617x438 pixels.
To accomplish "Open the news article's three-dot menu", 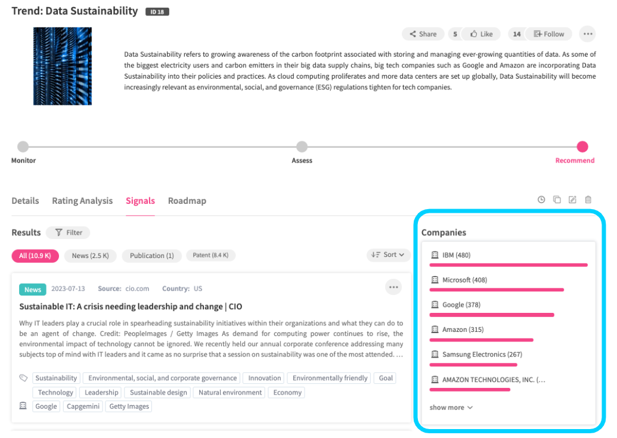I will pyautogui.click(x=393, y=287).
